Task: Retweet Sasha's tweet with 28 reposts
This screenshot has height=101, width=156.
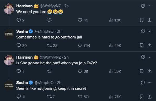Action: tap(52, 46)
